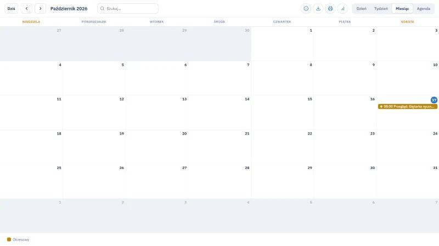
Task: Select day 16 in the calendar
Action: click(x=345, y=113)
